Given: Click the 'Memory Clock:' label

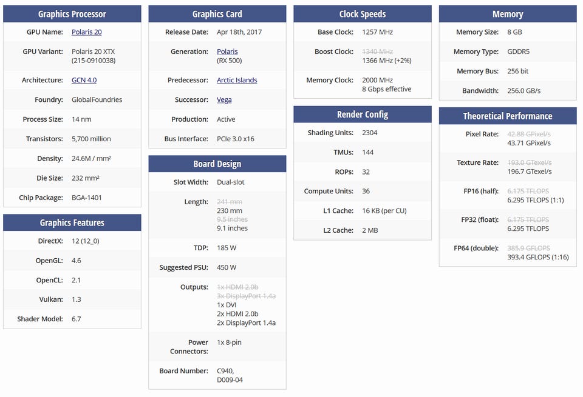Looking at the screenshot, I should [x=330, y=80].
